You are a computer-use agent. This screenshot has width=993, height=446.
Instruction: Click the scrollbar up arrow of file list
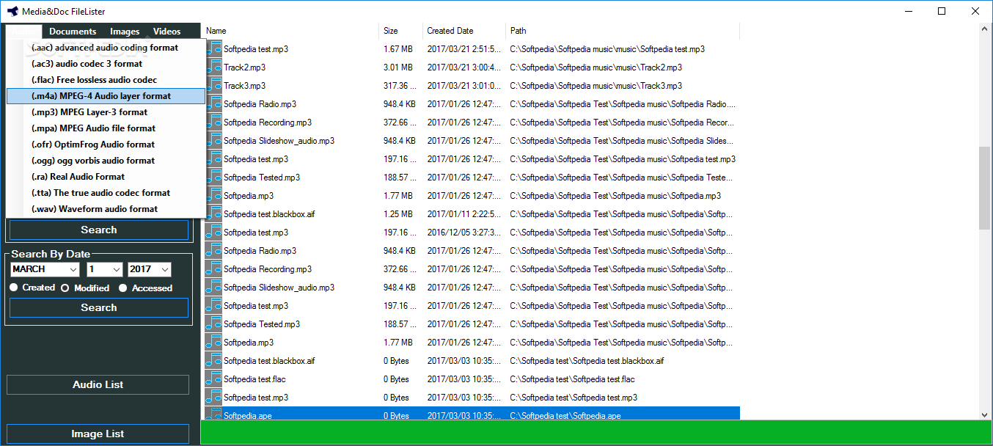(984, 29)
